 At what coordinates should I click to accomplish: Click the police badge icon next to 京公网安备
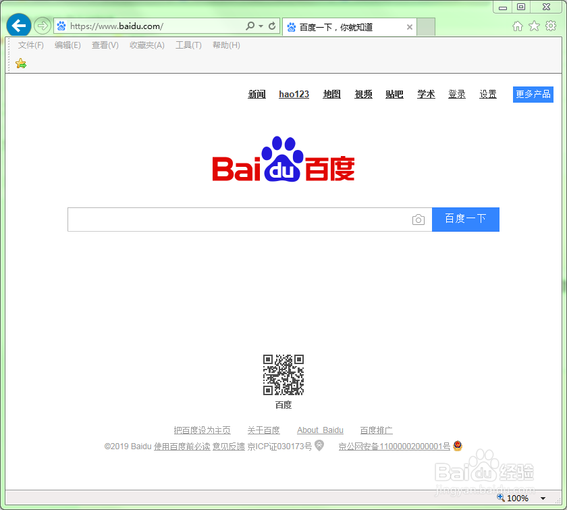(458, 446)
